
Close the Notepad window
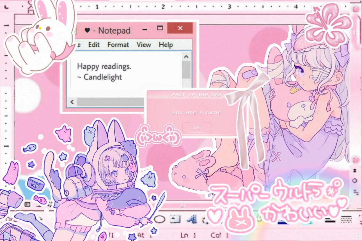tap(180, 28)
